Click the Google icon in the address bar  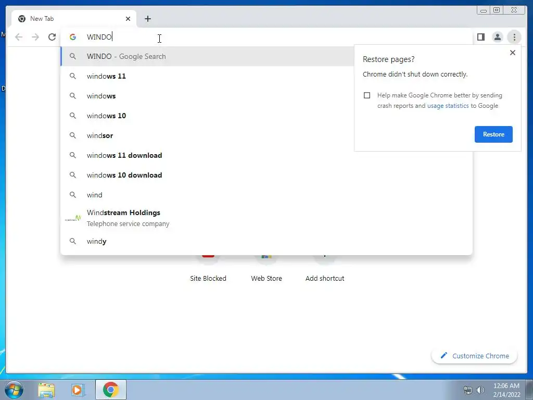(x=73, y=37)
